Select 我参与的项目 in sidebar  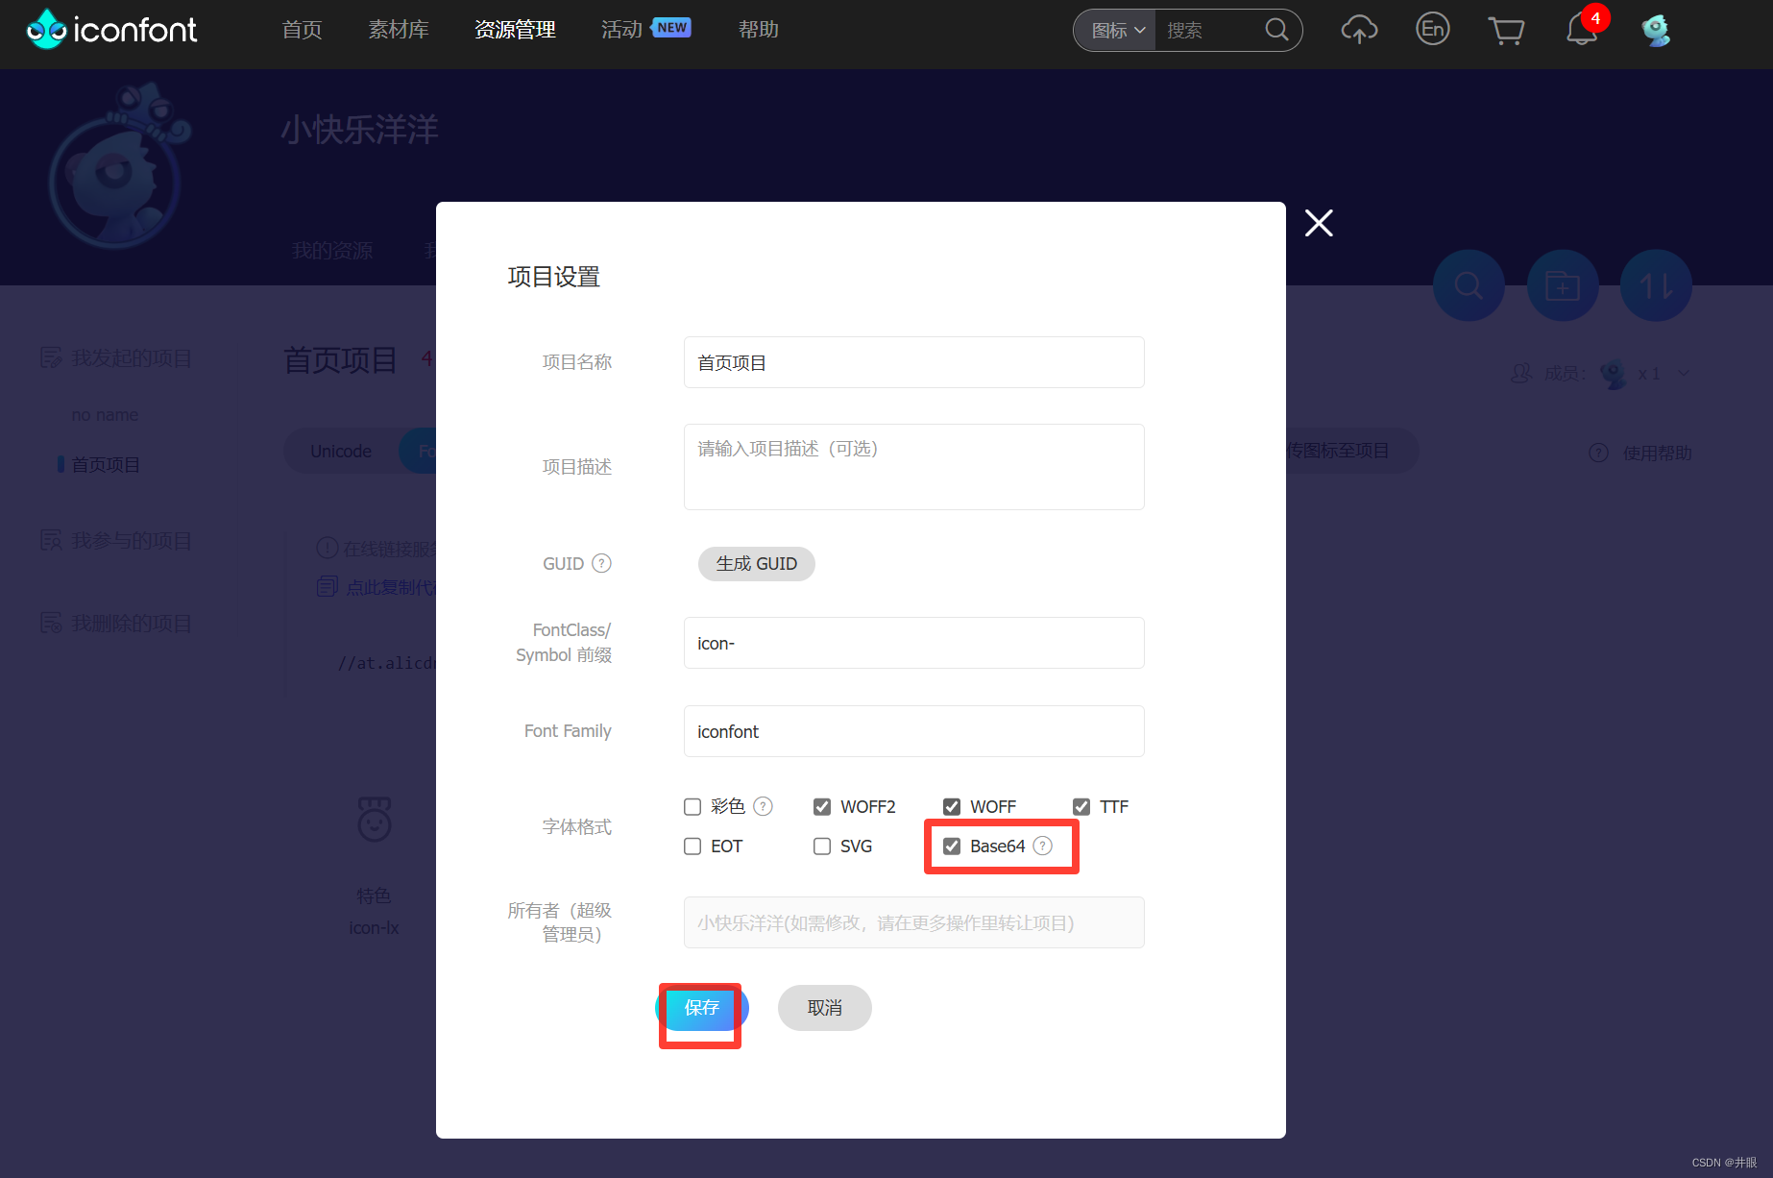132,541
